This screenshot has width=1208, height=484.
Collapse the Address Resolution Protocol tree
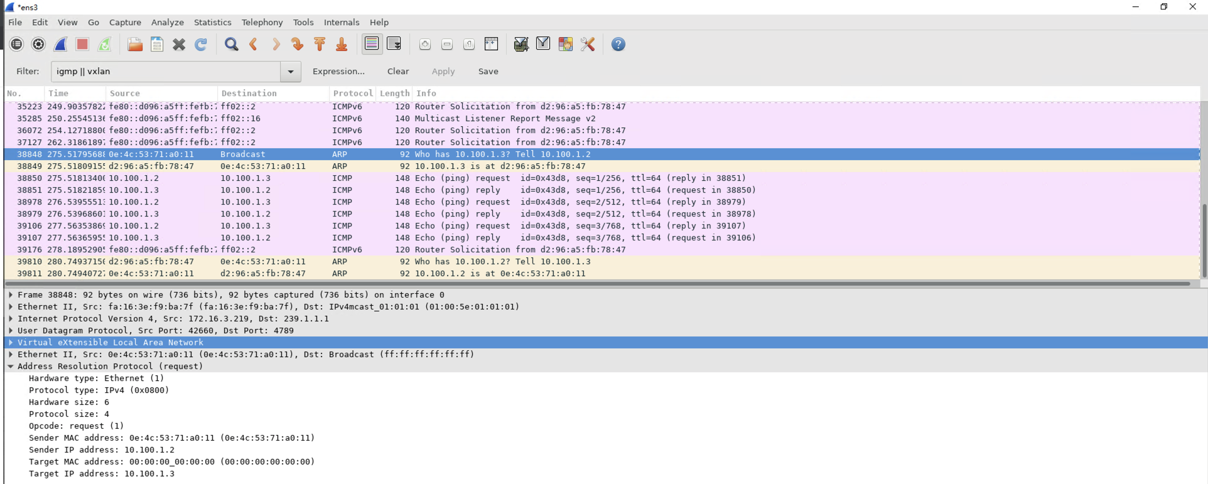pyautogui.click(x=11, y=367)
